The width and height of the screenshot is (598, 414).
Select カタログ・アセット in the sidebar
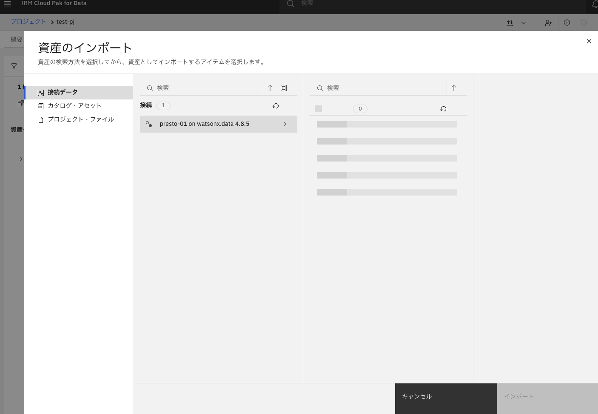click(x=75, y=106)
